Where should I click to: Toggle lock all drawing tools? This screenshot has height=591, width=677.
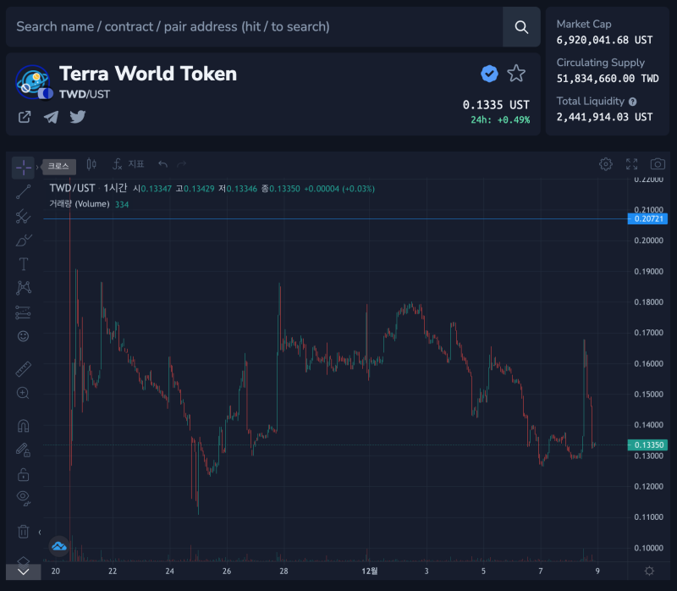(x=24, y=474)
